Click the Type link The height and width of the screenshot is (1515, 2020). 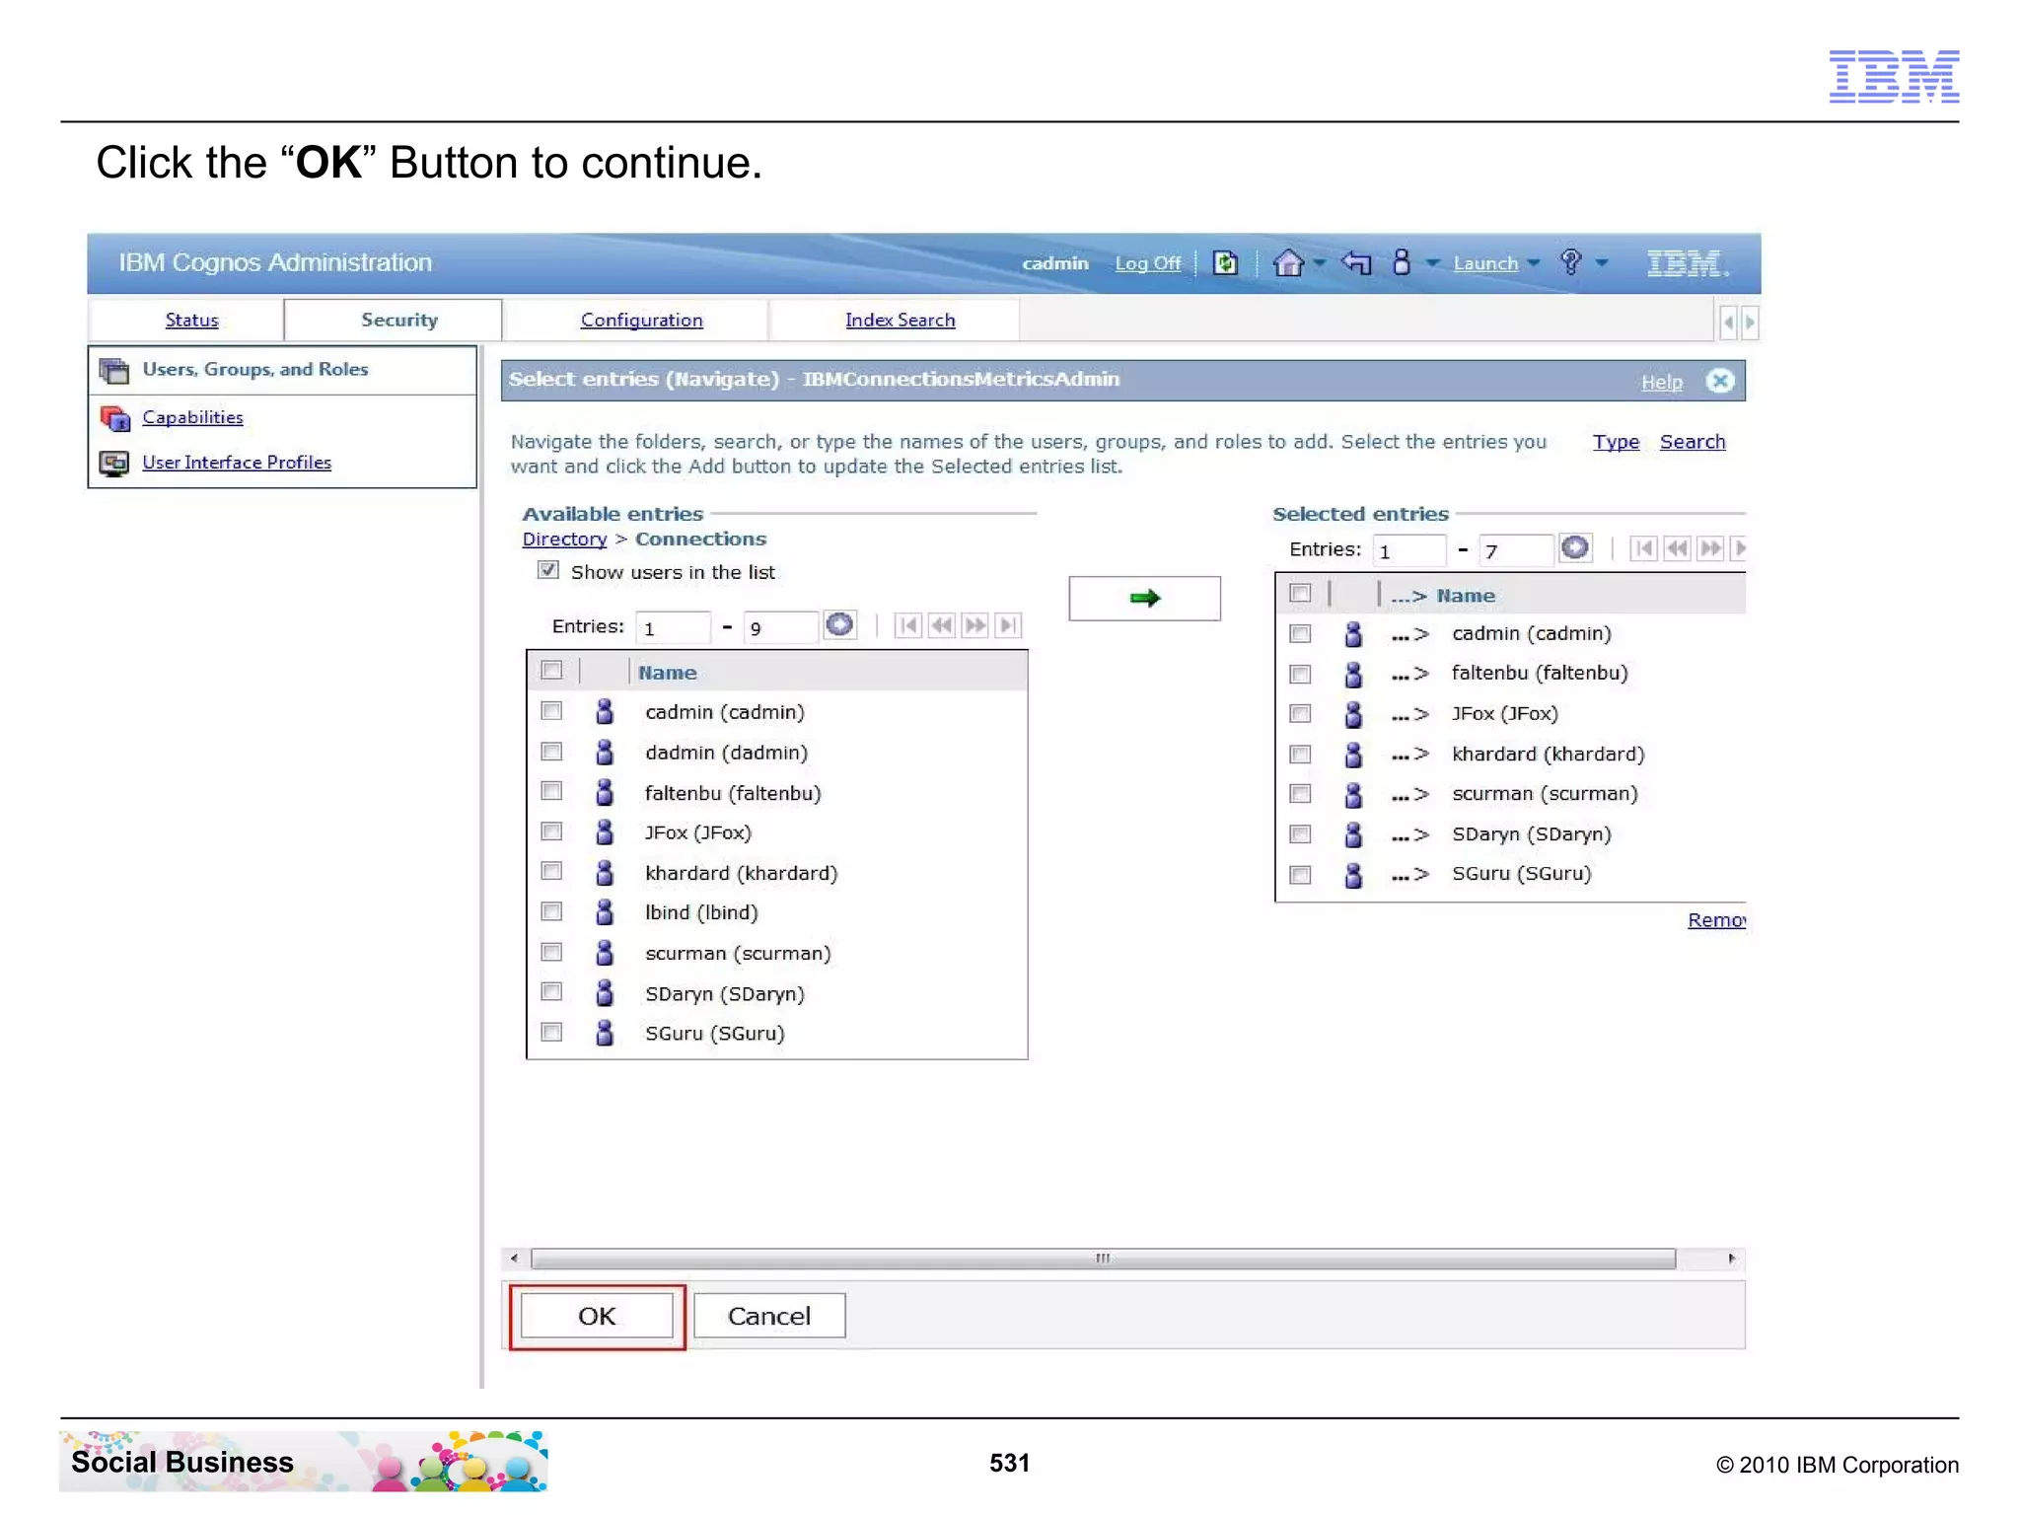[1616, 442]
